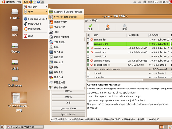Click the 網路工具 icon in menu
This screenshot has height=129, width=172.
tap(51, 72)
